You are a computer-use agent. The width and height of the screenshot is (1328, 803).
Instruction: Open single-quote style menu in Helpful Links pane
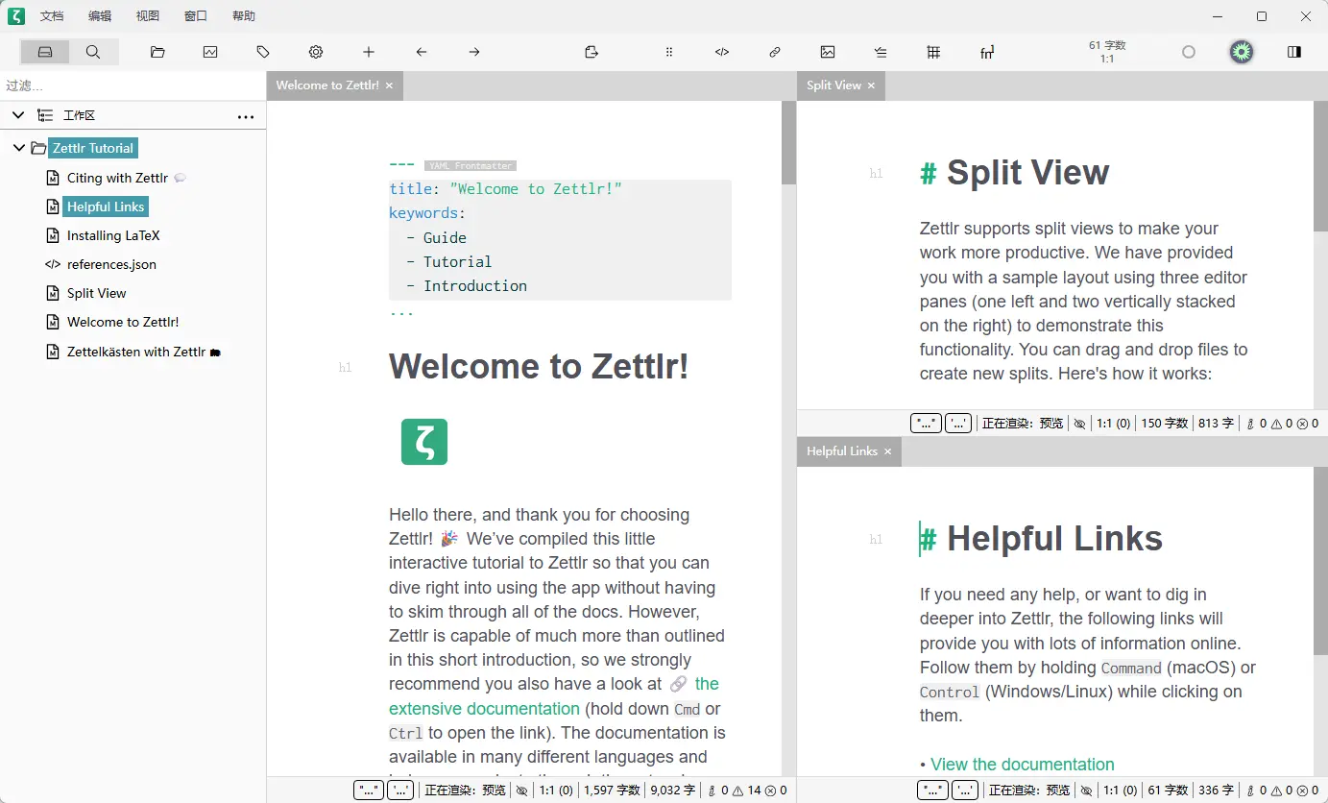coord(965,791)
